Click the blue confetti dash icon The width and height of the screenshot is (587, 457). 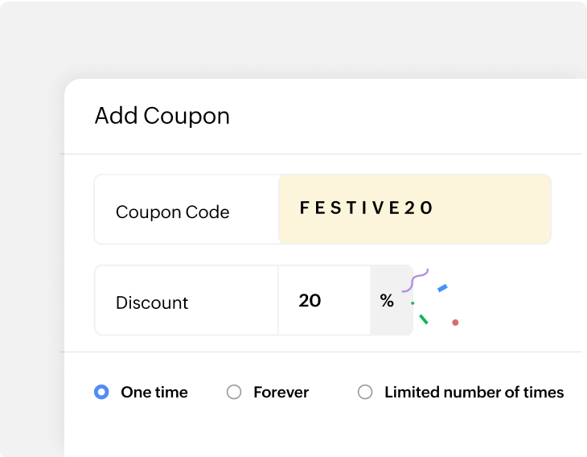442,288
